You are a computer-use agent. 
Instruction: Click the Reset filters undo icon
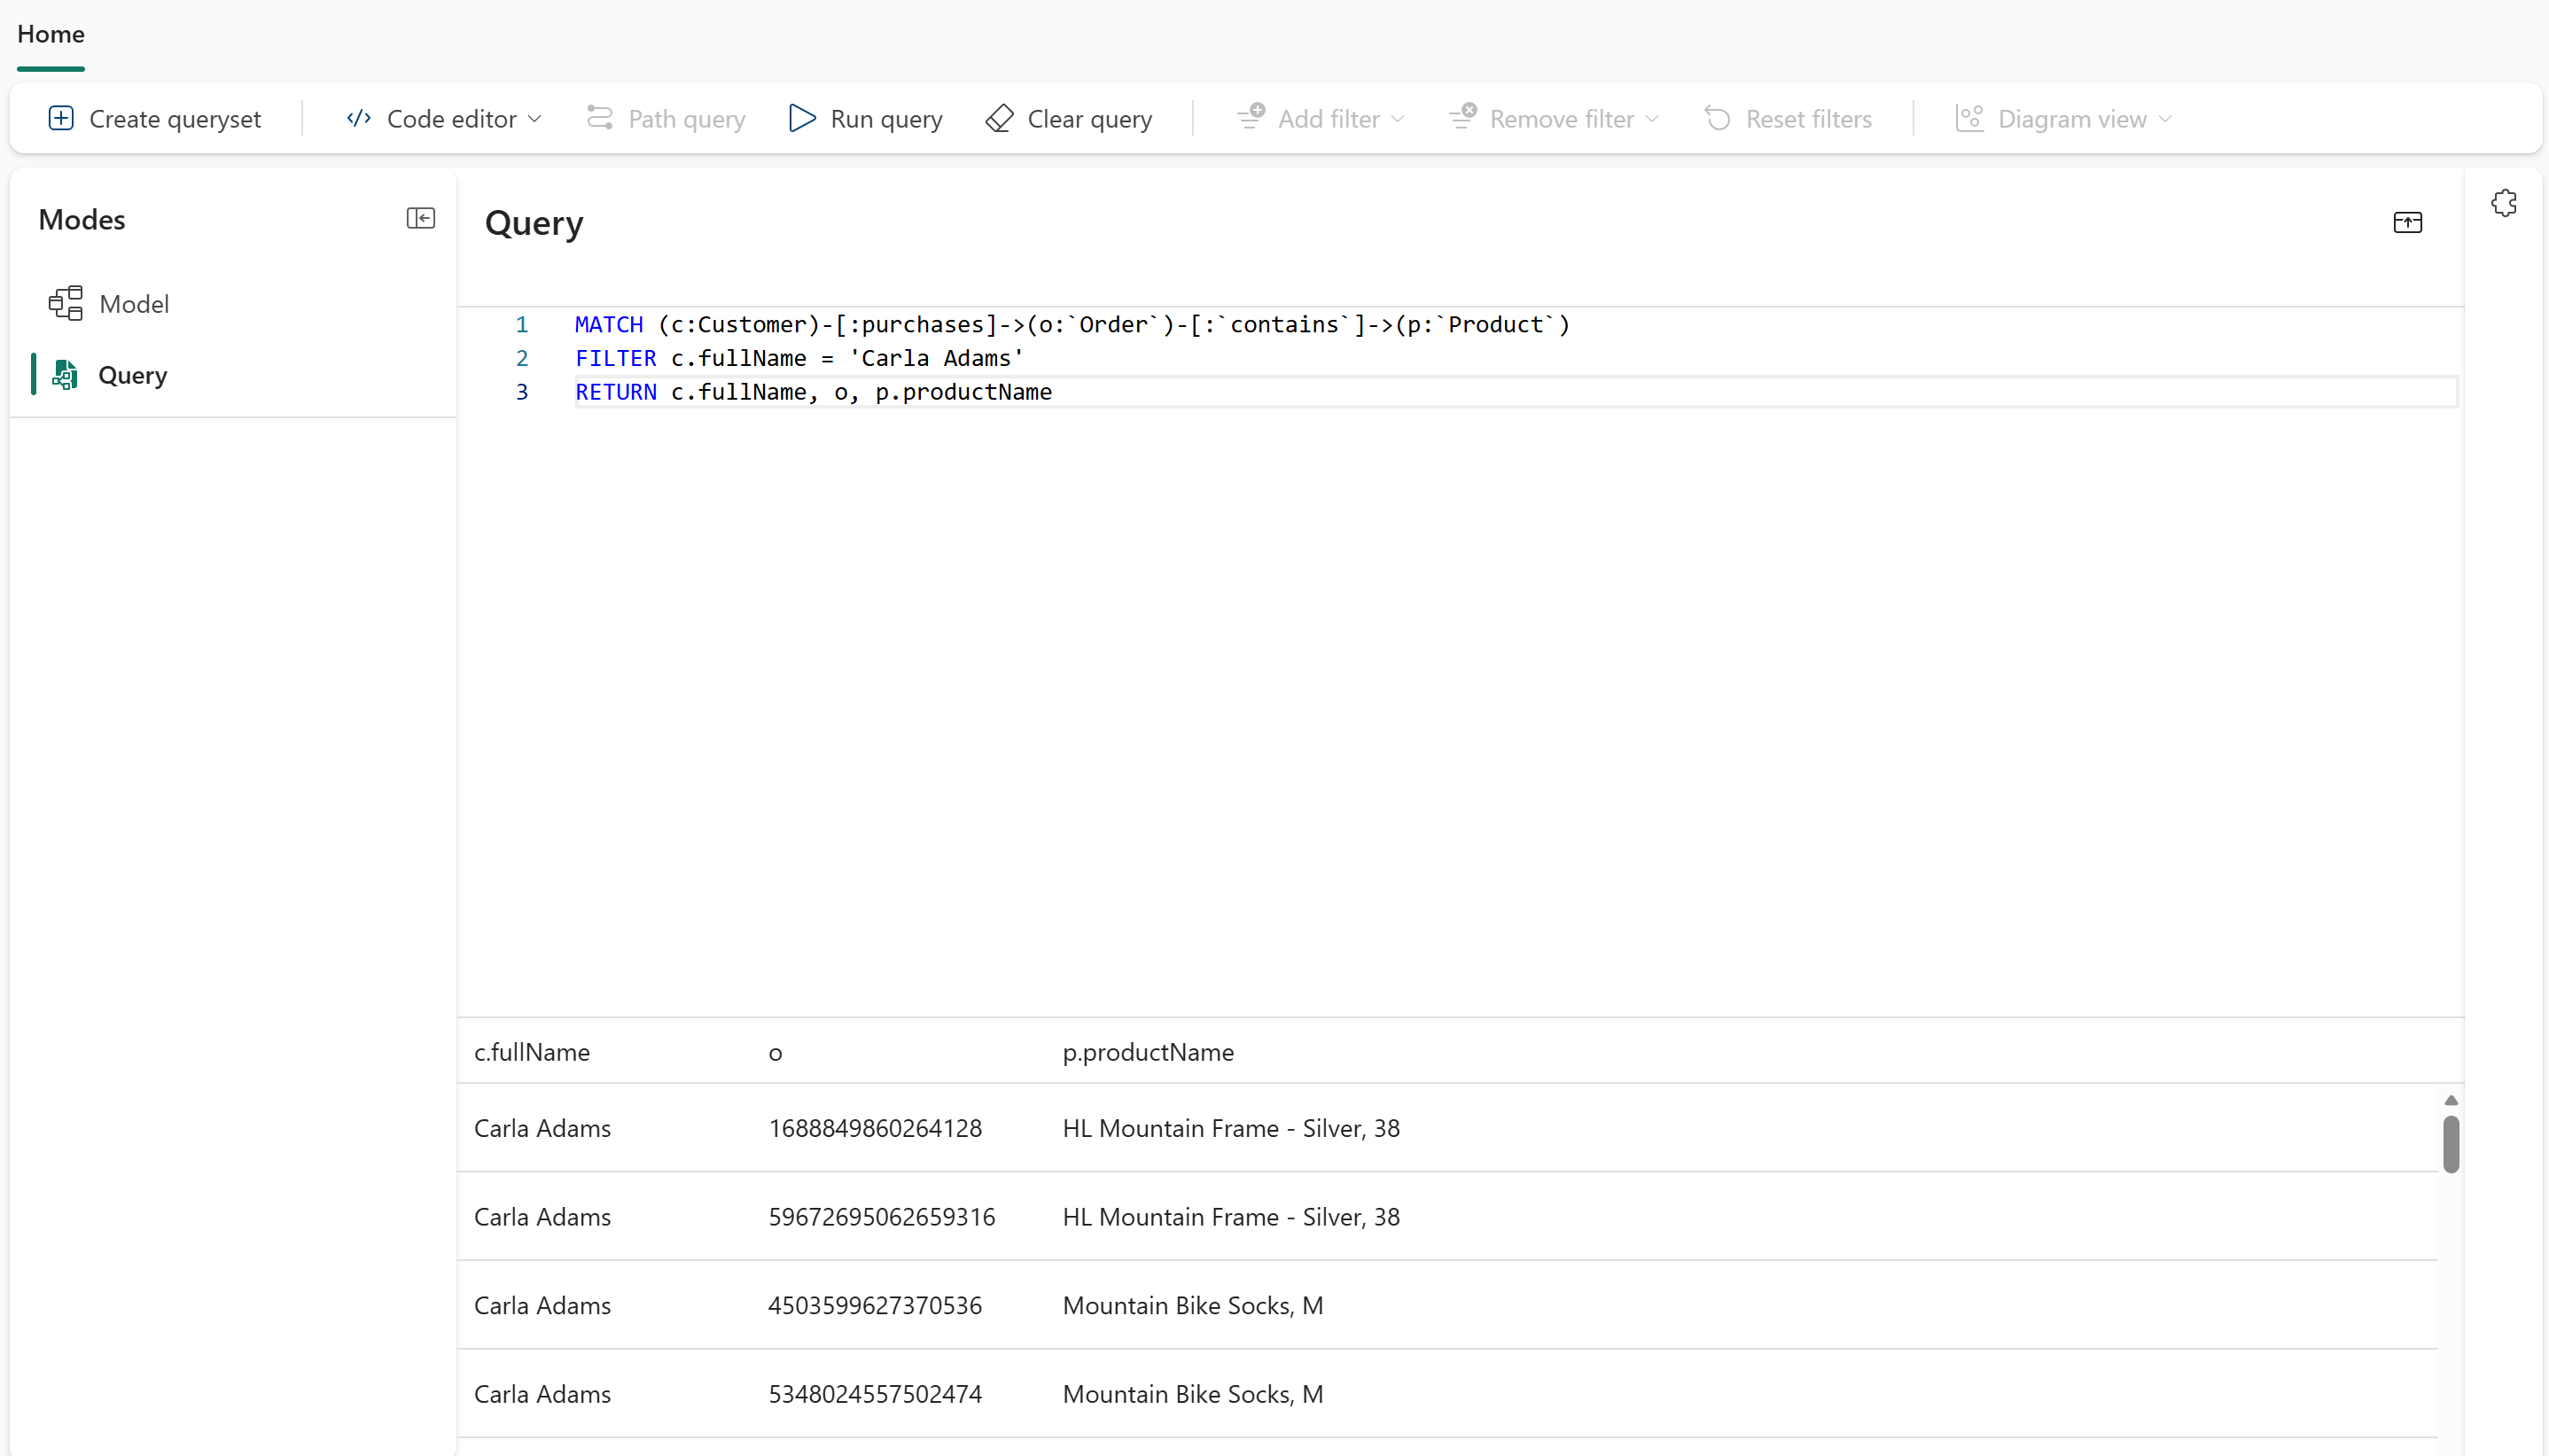click(1718, 118)
